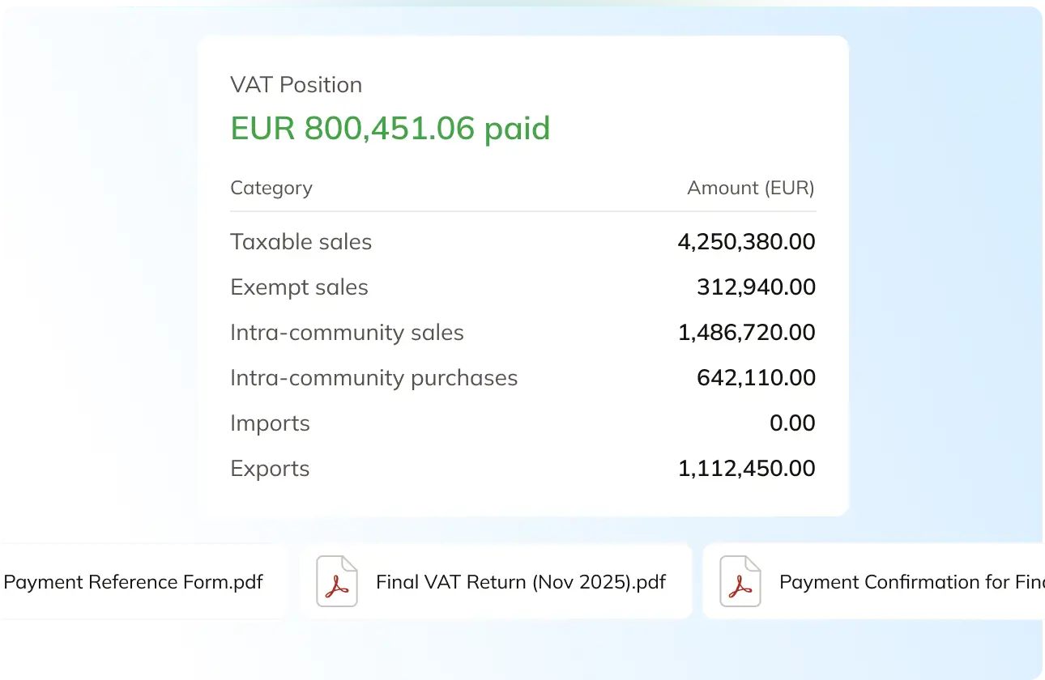The width and height of the screenshot is (1045, 680).
Task: Click the 312,940.00 exempt sales amount
Action: (x=756, y=287)
